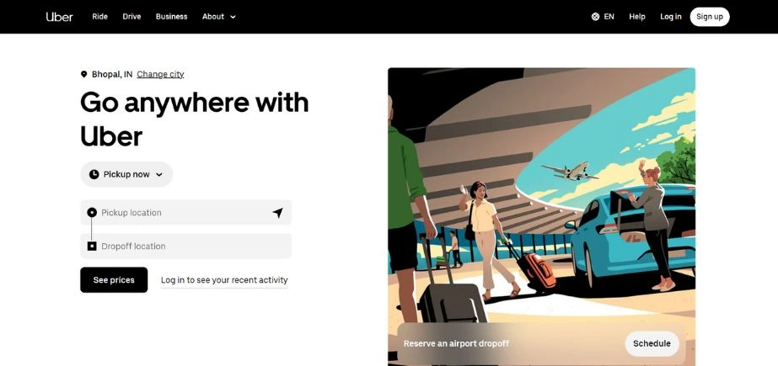This screenshot has width=778, height=366.
Task: Click the square dropoff marker icon
Action: click(92, 247)
